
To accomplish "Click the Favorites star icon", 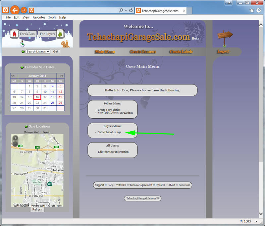I will (252, 11).
